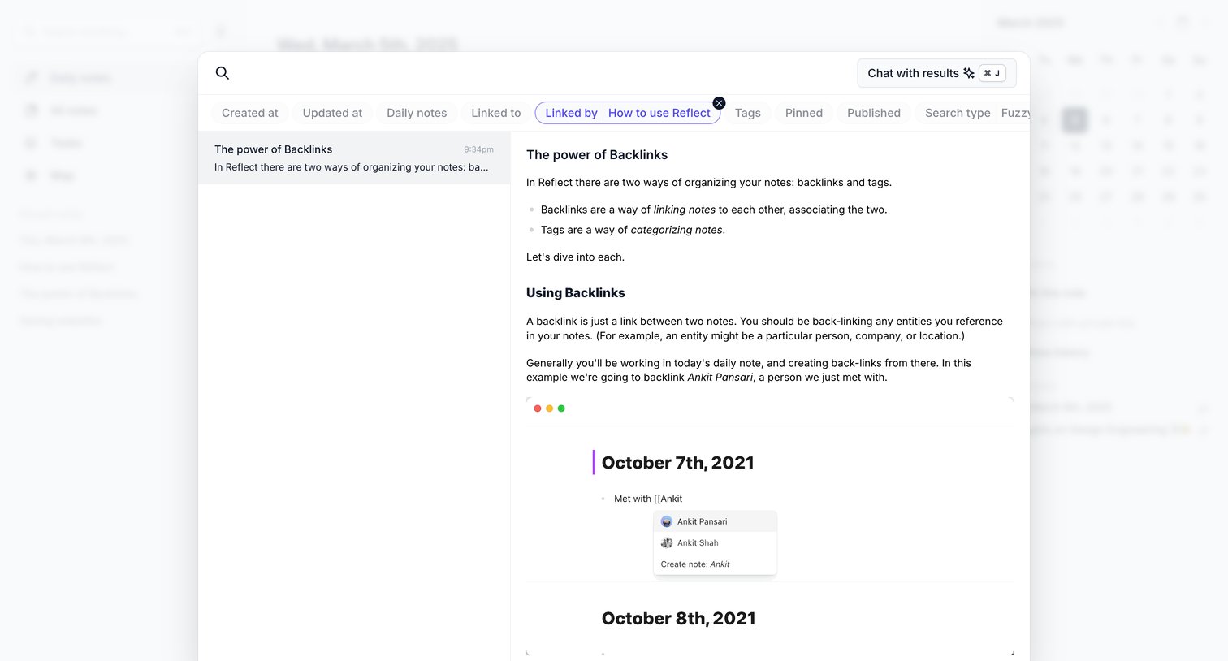This screenshot has height=661, width=1228.
Task: Remove the Linked by filter with its X
Action: [x=719, y=103]
